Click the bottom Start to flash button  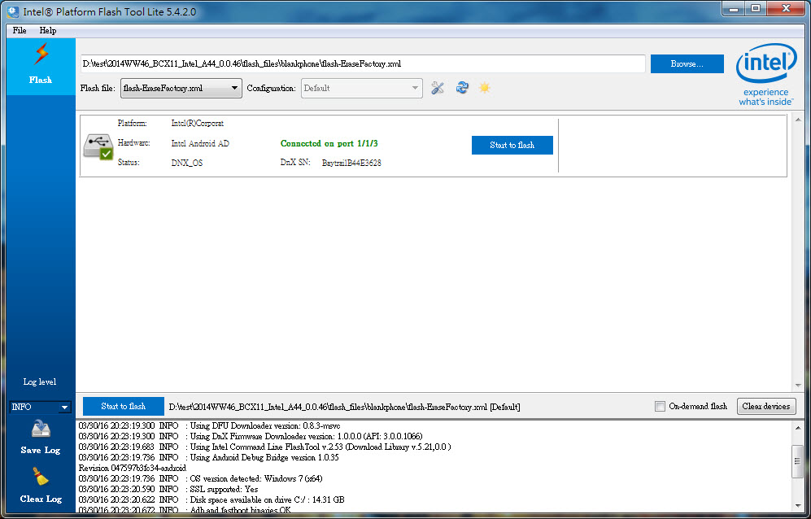124,407
